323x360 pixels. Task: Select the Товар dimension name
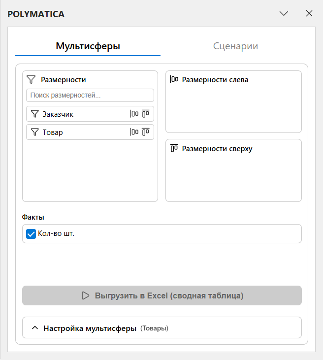pyautogui.click(x=53, y=132)
